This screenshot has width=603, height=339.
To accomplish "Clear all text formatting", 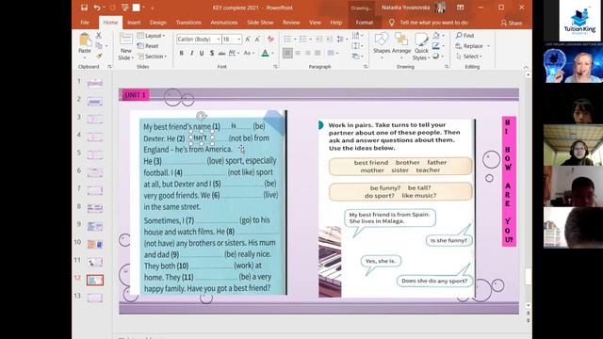I will tap(270, 40).
